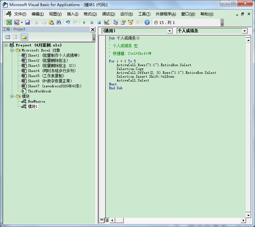
Task: Click the blue Help question mark icon
Action: [147, 22]
